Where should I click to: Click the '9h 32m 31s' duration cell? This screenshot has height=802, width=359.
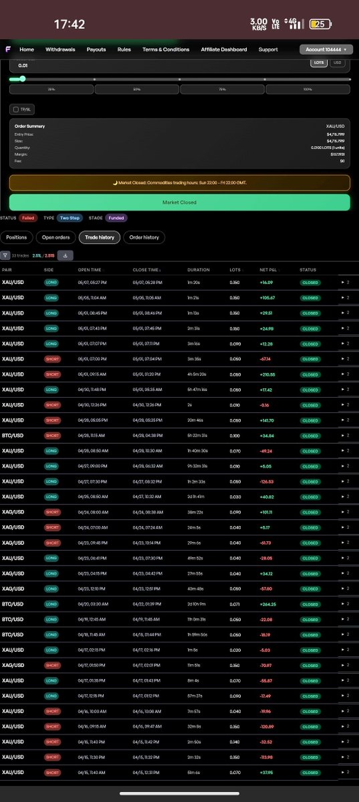coord(199,466)
